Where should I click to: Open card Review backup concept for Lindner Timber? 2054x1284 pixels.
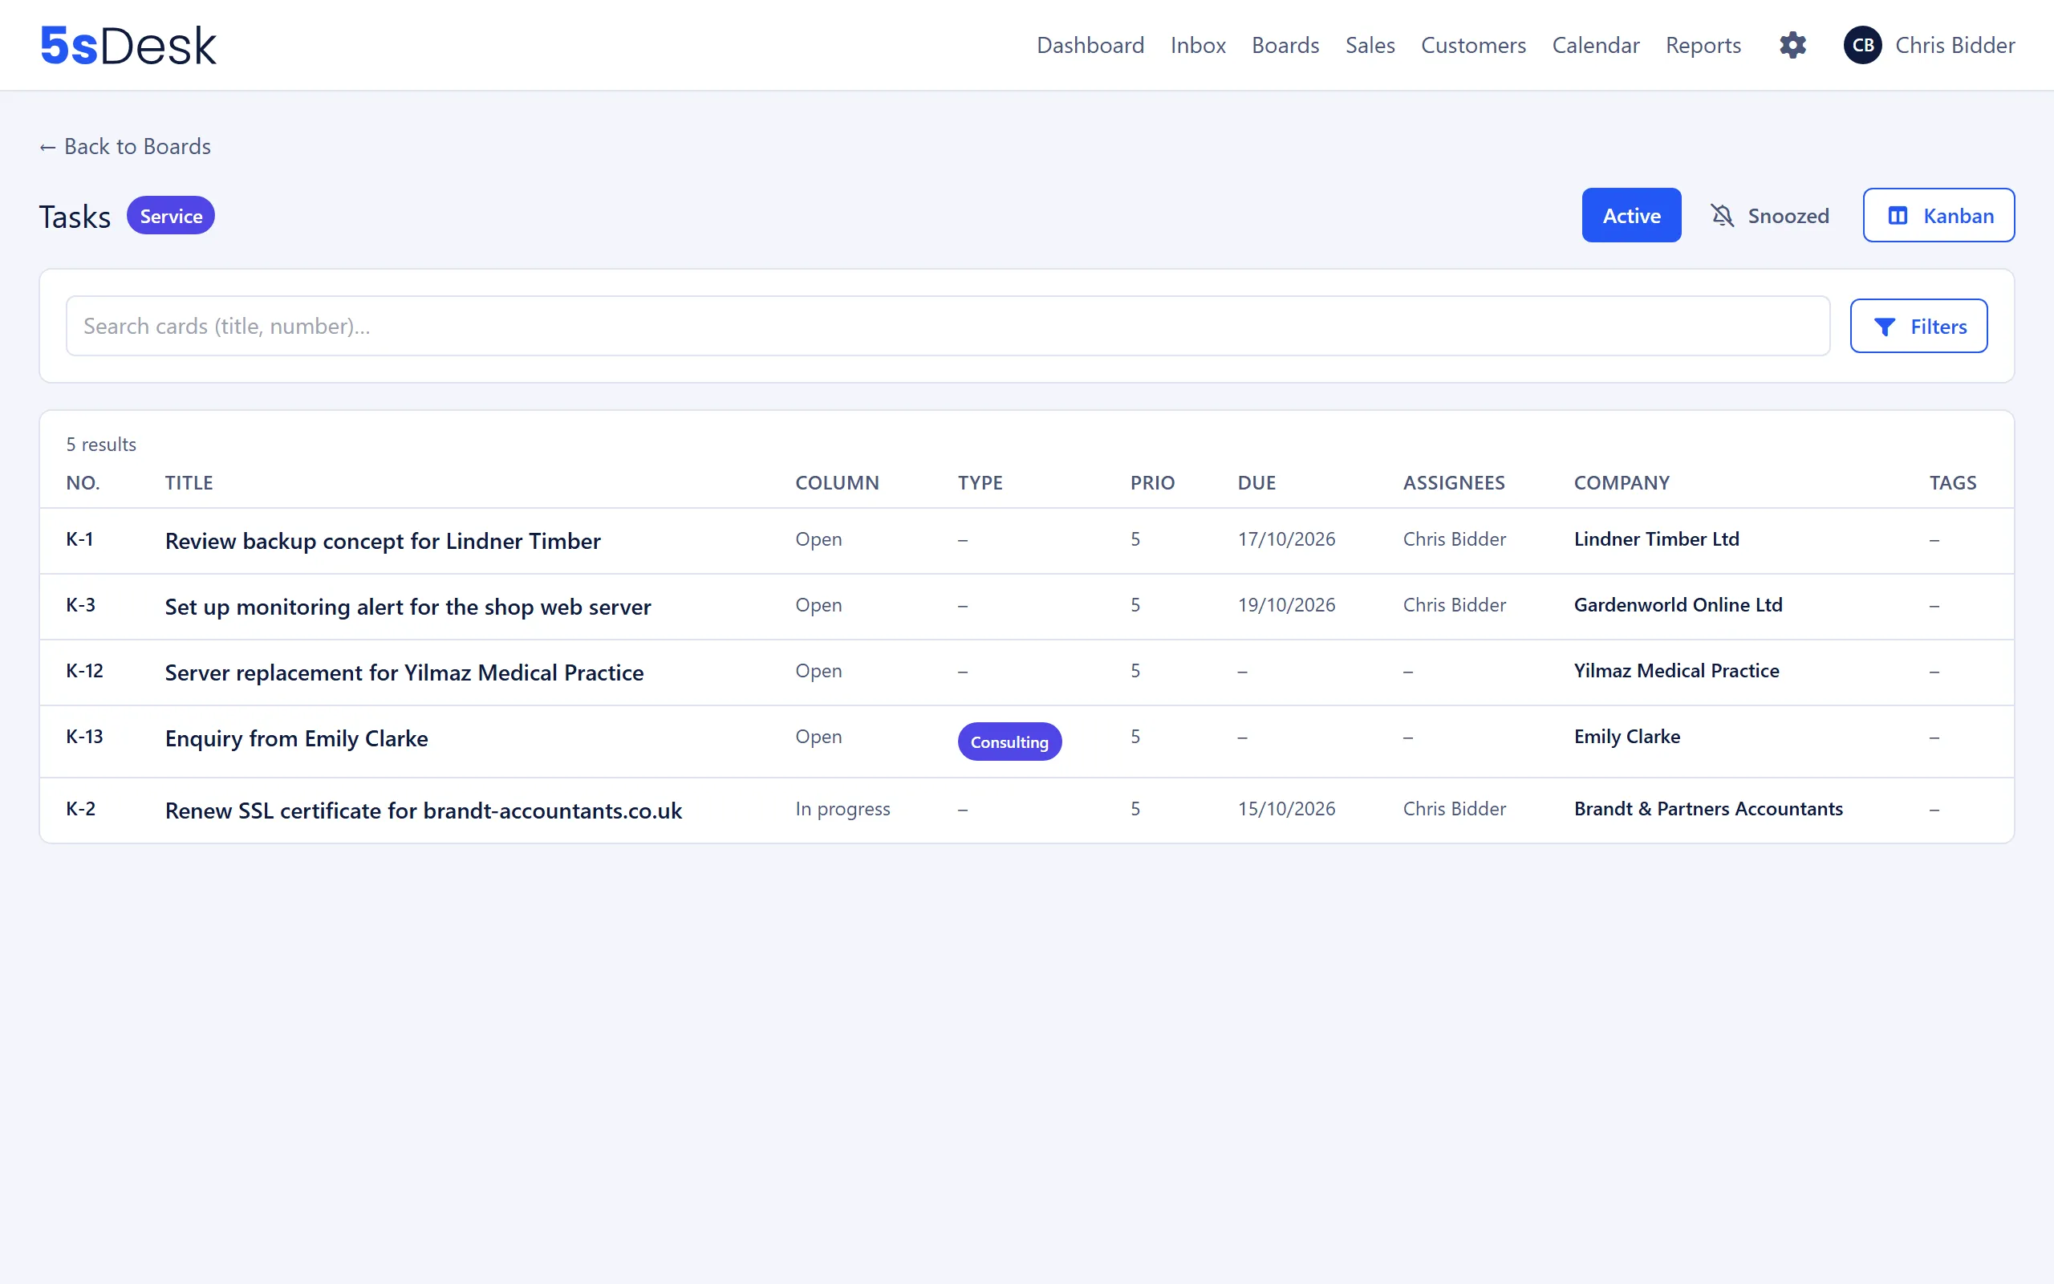(x=383, y=541)
